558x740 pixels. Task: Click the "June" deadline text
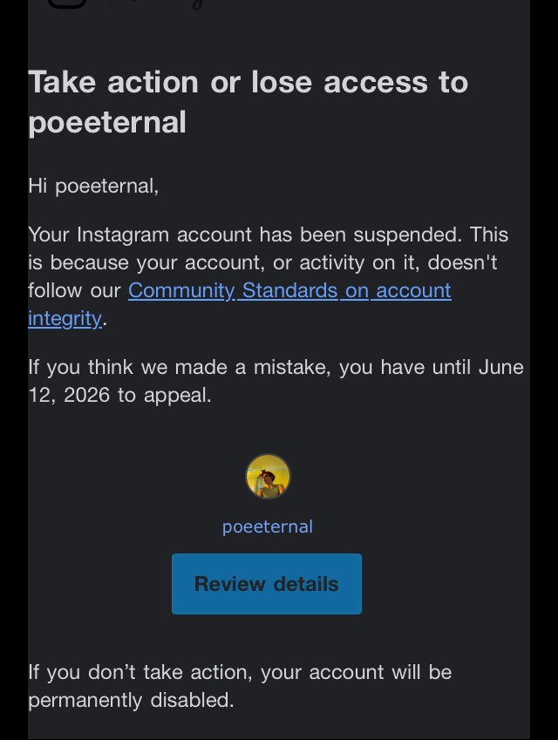click(x=500, y=367)
